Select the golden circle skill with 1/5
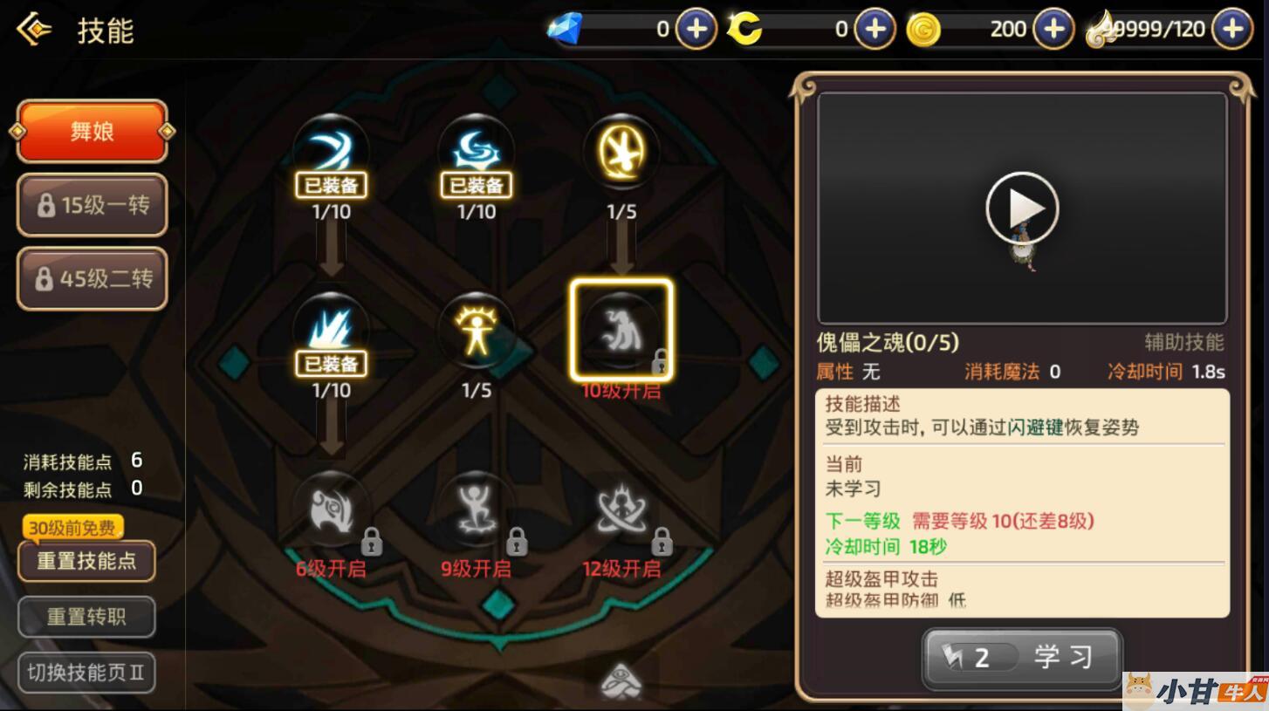The height and width of the screenshot is (711, 1269). tap(621, 152)
